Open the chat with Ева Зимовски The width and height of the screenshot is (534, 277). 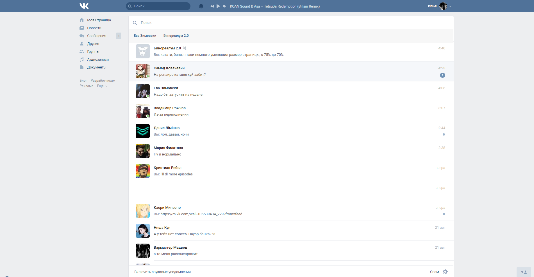click(291, 91)
